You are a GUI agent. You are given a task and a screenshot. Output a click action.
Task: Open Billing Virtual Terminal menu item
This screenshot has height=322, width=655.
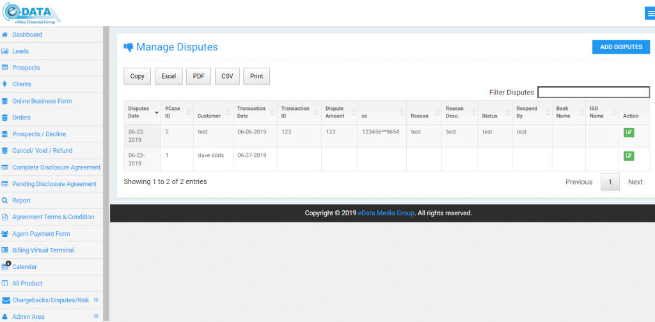(x=43, y=250)
